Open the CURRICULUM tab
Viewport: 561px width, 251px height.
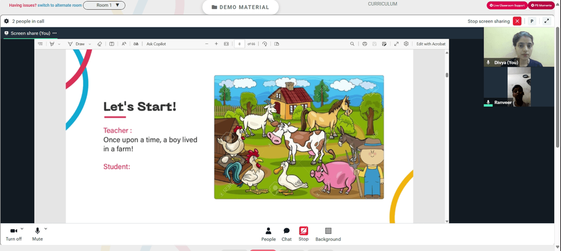(x=383, y=4)
